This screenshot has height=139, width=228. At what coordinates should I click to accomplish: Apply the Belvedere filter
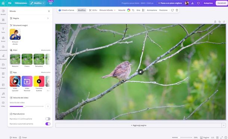[x=39, y=59]
